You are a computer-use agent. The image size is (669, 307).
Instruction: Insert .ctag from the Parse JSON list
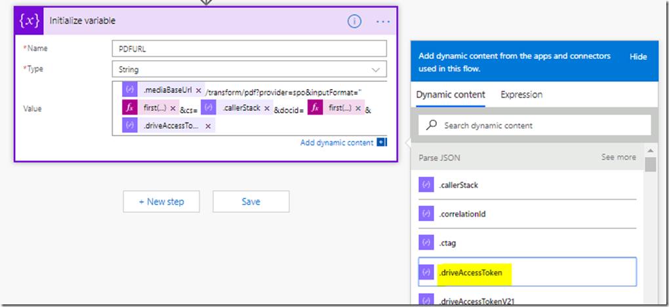pos(527,243)
